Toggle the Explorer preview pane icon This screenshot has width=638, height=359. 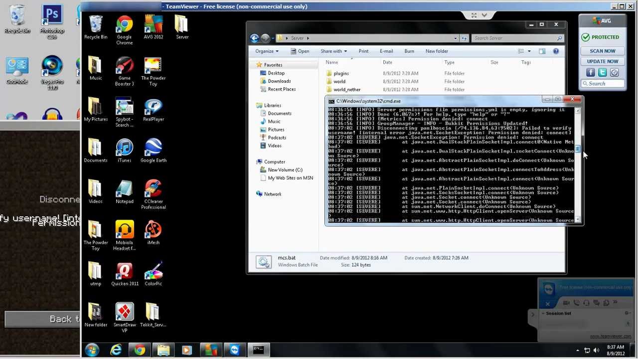coord(542,51)
